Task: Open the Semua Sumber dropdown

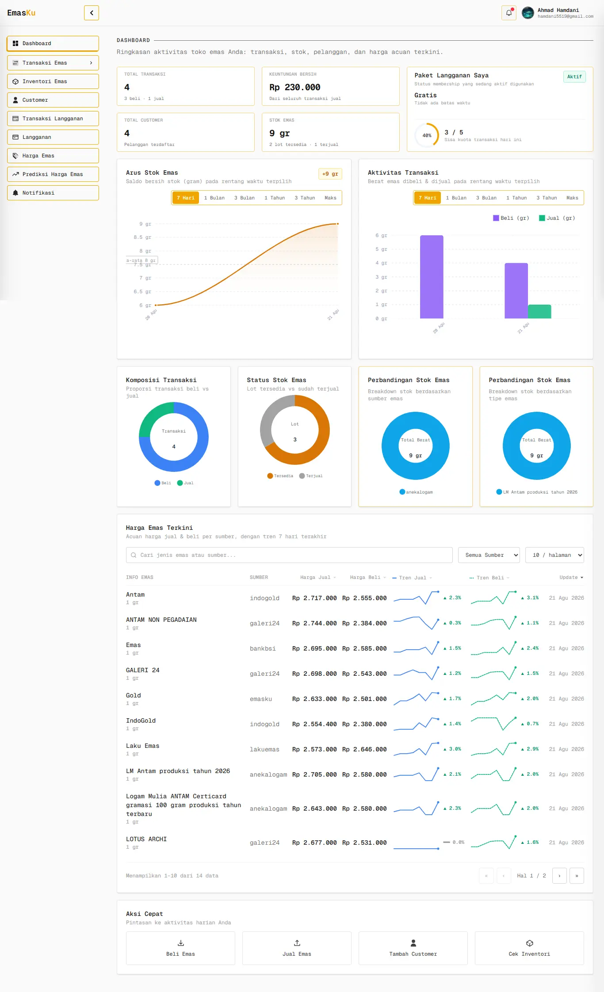Action: coord(489,555)
